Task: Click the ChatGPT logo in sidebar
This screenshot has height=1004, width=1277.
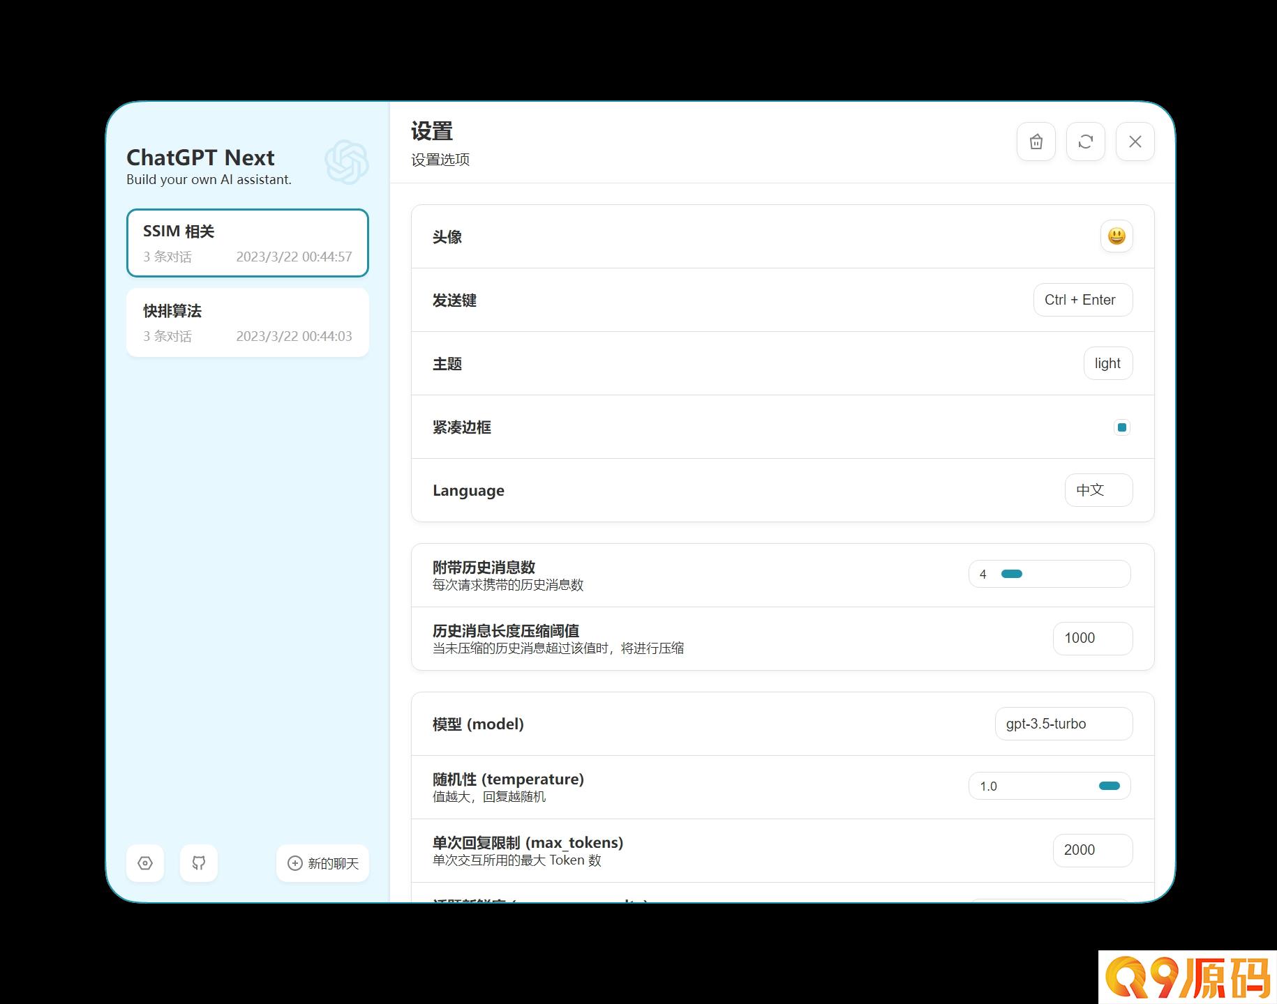Action: pos(347,162)
